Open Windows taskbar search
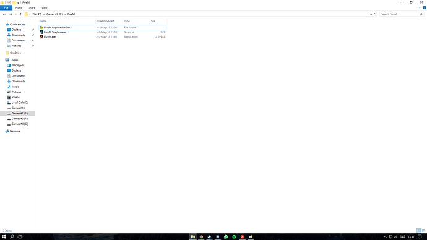Viewport: 427px width, 240px height. (x=12, y=237)
